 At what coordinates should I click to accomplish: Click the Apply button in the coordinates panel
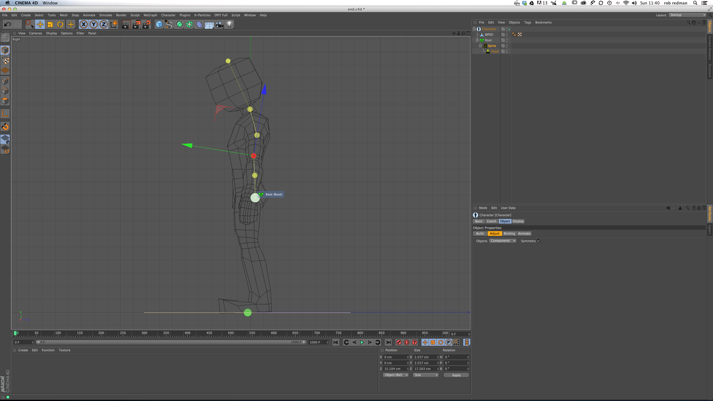click(x=456, y=375)
